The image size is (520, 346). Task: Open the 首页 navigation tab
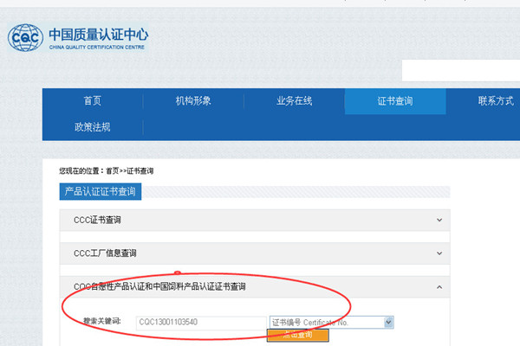point(93,100)
